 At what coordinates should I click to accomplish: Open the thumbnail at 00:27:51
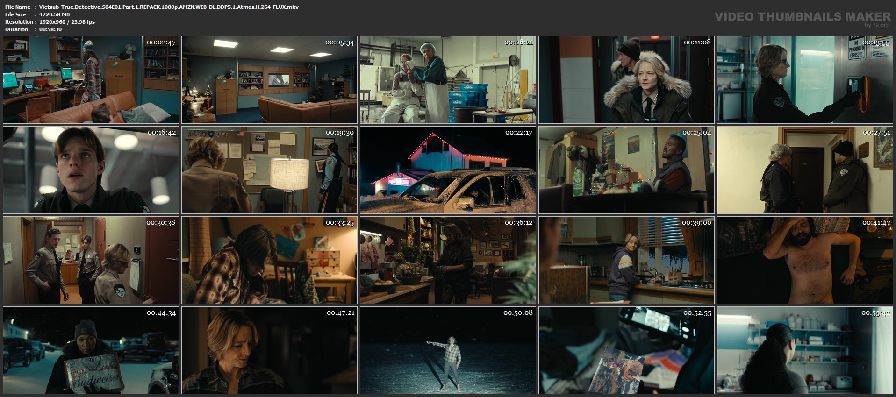(805, 170)
